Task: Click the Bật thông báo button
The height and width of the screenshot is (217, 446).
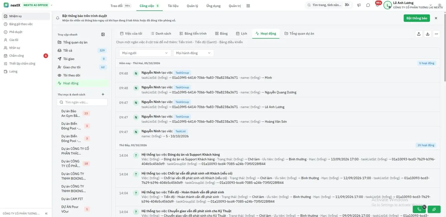Action: pos(417,18)
